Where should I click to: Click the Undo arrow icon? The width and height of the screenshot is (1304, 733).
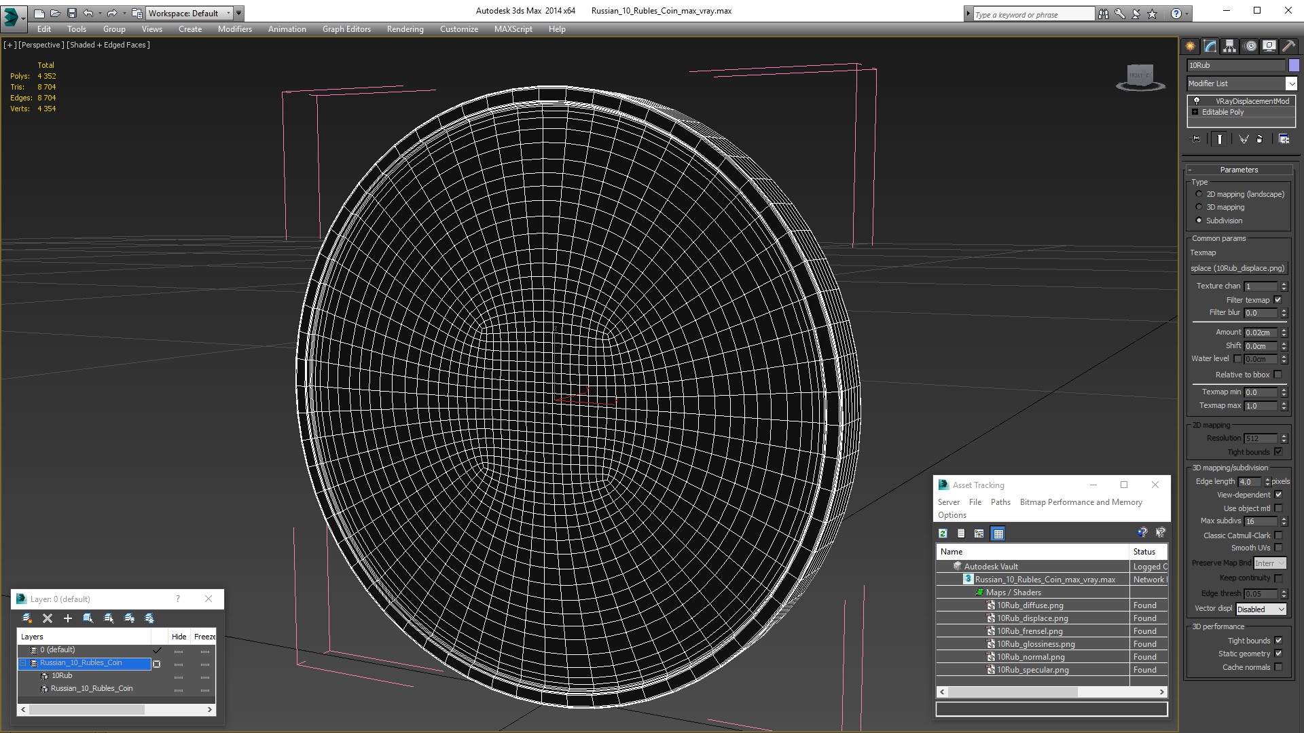(88, 13)
